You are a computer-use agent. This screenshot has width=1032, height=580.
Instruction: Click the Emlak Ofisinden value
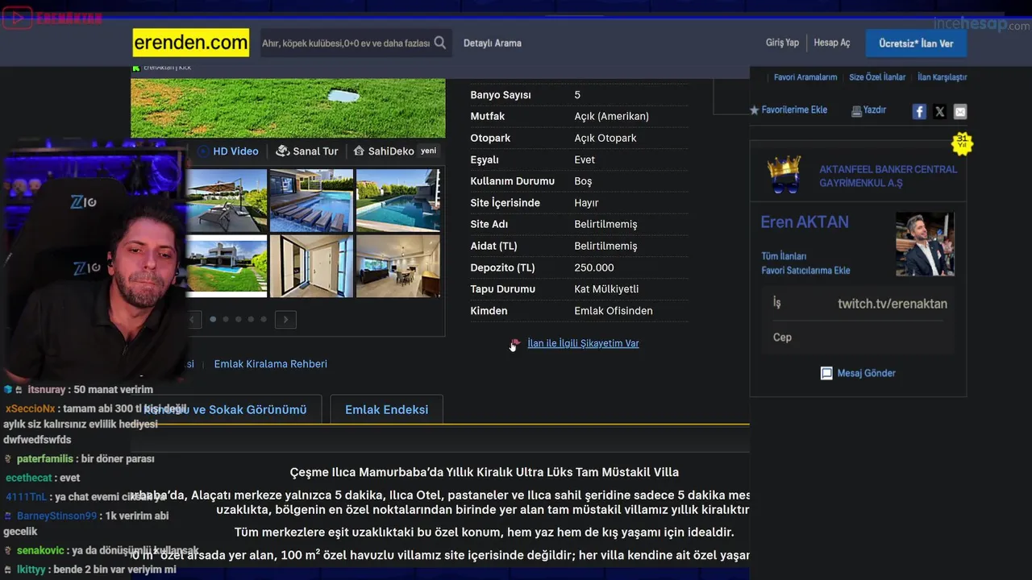pyautogui.click(x=614, y=311)
